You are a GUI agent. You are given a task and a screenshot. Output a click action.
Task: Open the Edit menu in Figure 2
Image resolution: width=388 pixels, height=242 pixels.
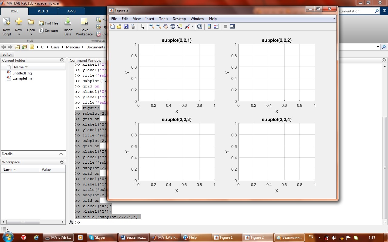(x=125, y=19)
